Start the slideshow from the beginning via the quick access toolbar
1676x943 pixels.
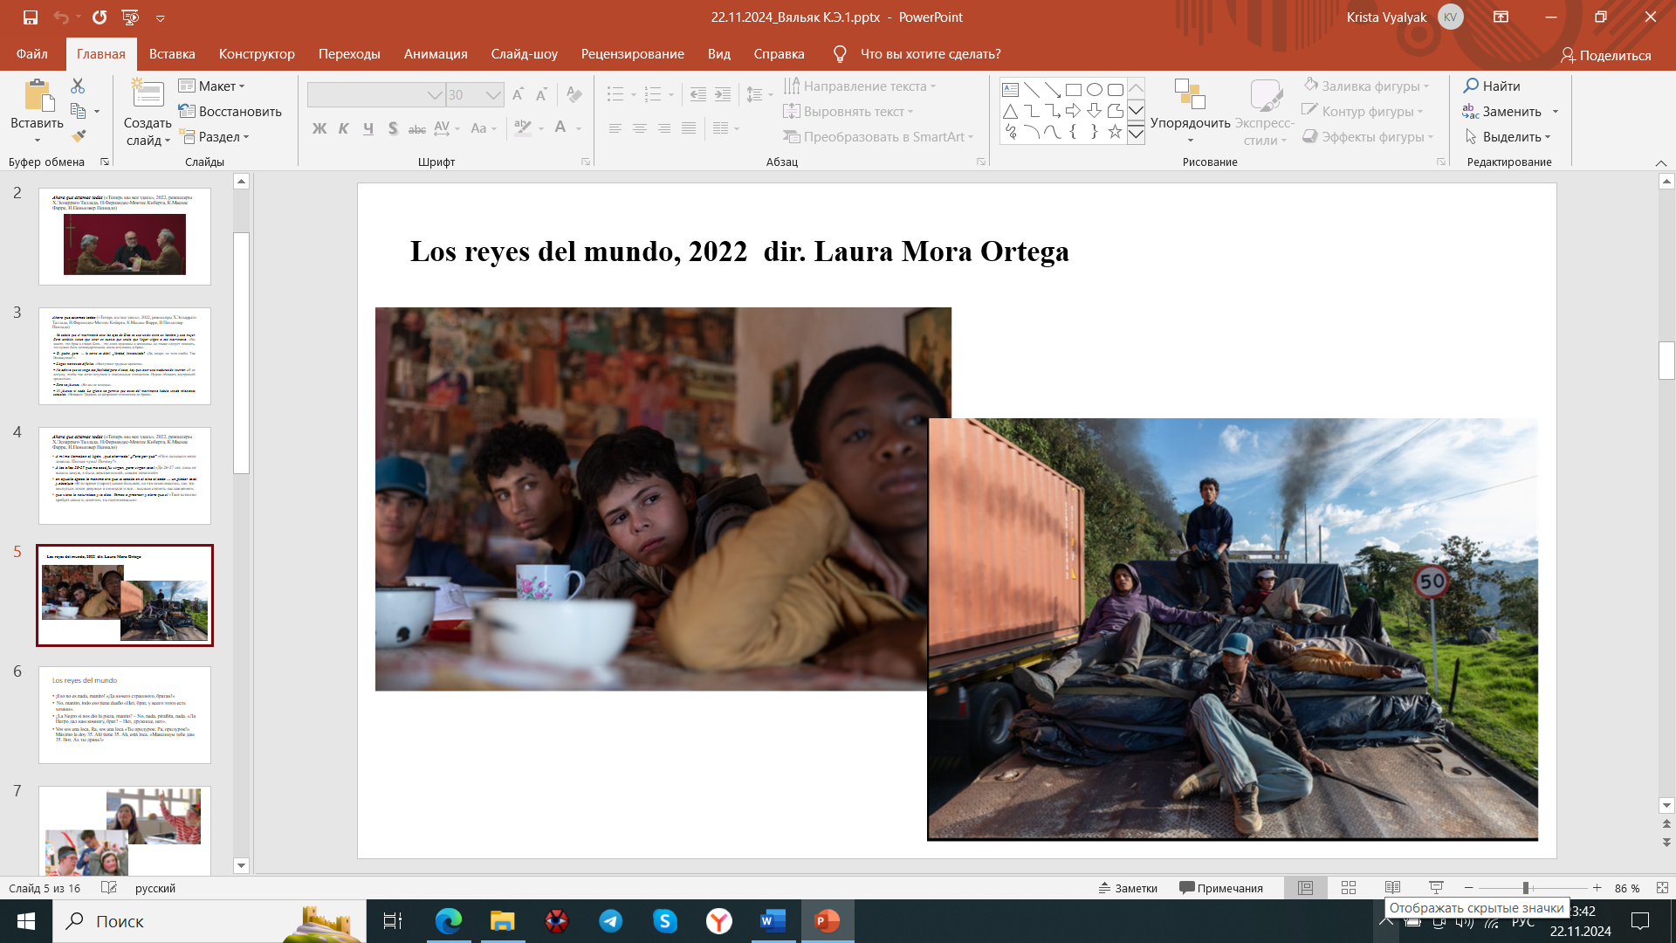[130, 17]
